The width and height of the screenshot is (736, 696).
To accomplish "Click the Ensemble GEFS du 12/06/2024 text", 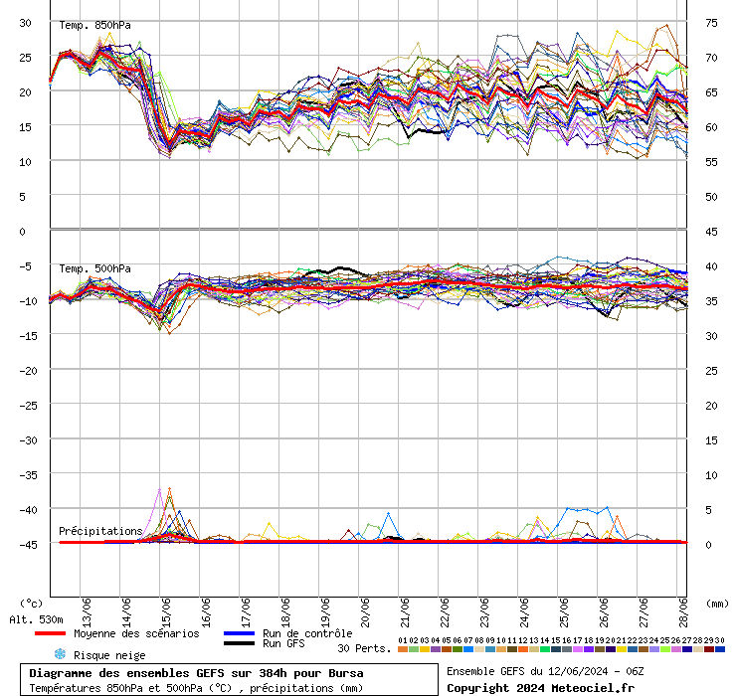I will coord(545,671).
